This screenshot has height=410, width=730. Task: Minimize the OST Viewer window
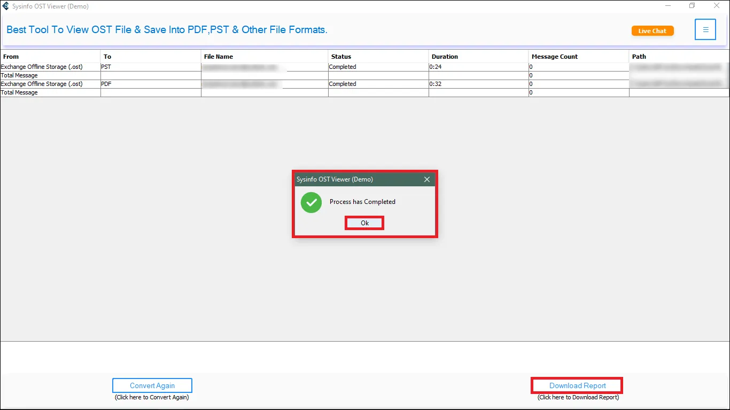click(668, 6)
